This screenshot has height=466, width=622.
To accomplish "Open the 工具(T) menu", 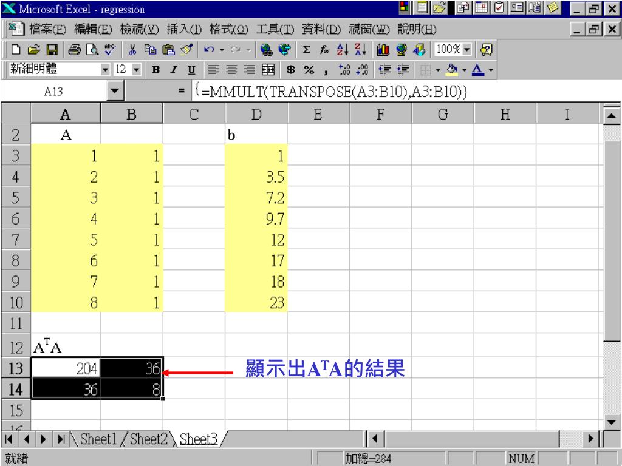I will tap(275, 29).
